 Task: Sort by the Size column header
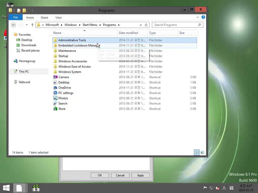pos(188,33)
